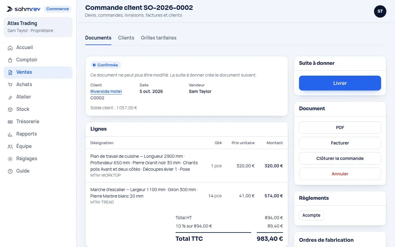The height and width of the screenshot is (247, 395).
Task: Click the Réglages gear icon
Action: [x=10, y=159]
